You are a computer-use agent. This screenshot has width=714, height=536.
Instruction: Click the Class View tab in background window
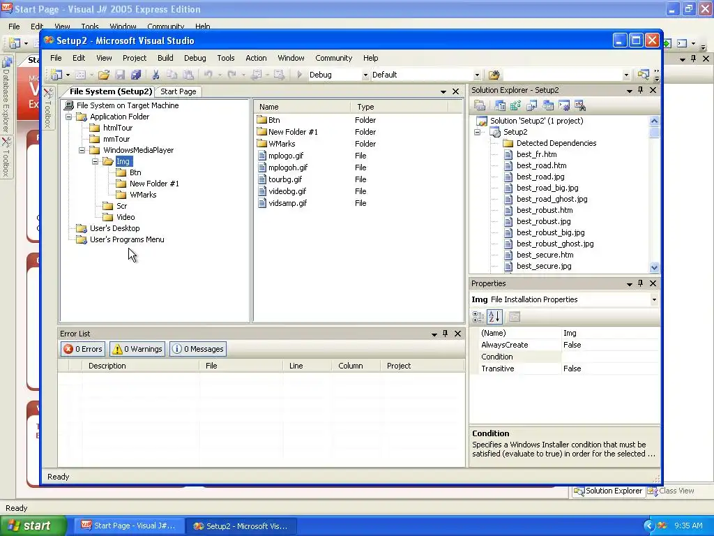tap(671, 491)
